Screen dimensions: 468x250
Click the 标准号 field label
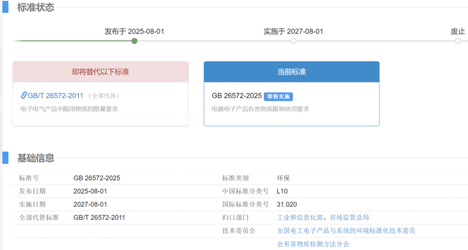coord(29,178)
